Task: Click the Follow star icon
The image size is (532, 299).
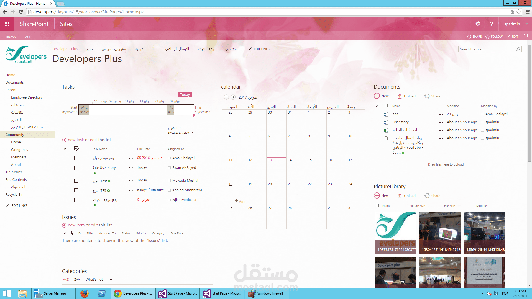Action: (x=487, y=37)
